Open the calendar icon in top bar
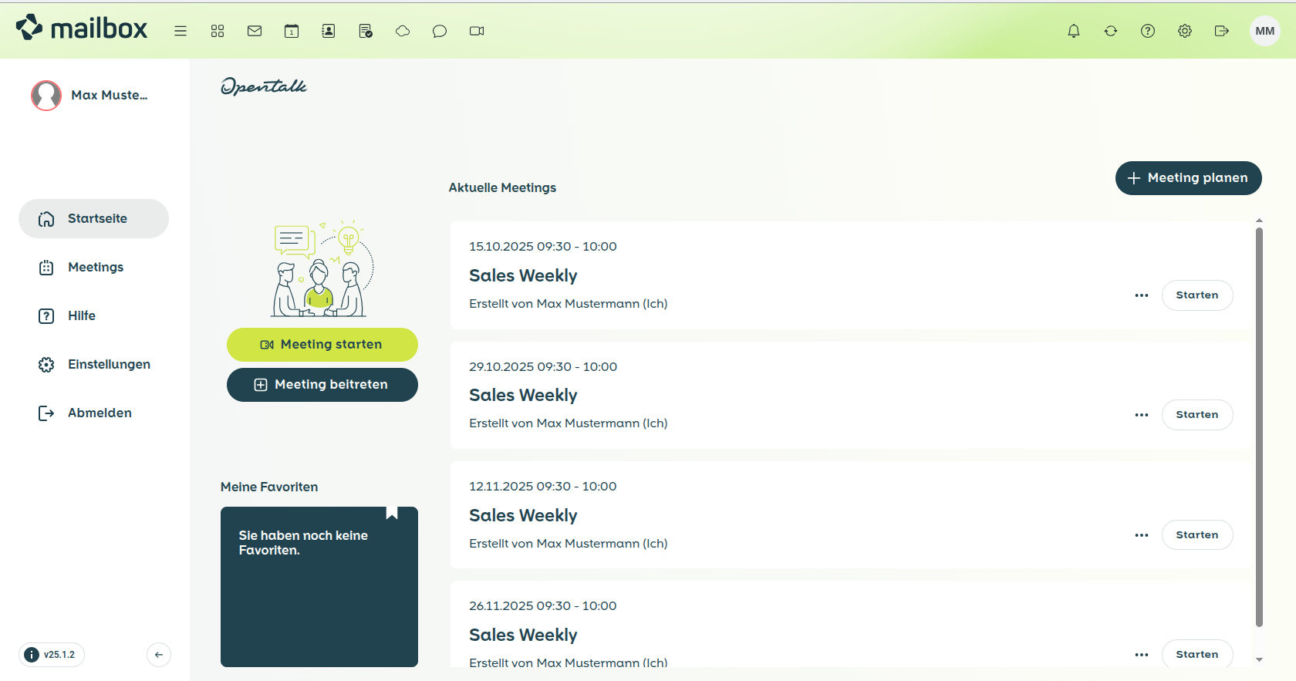 pyautogui.click(x=292, y=31)
